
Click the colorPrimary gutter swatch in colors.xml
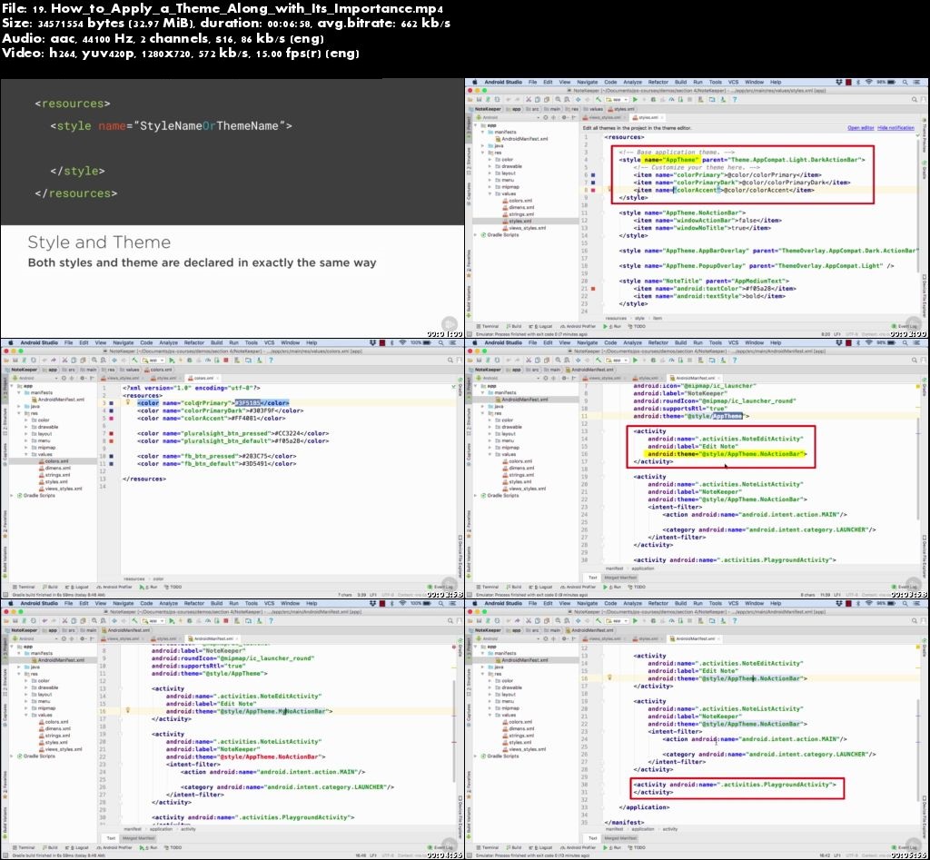(112, 403)
